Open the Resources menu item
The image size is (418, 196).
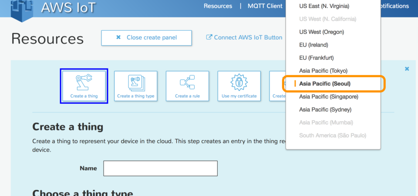click(218, 6)
